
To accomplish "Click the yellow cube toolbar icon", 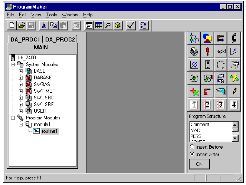I will (118, 26).
